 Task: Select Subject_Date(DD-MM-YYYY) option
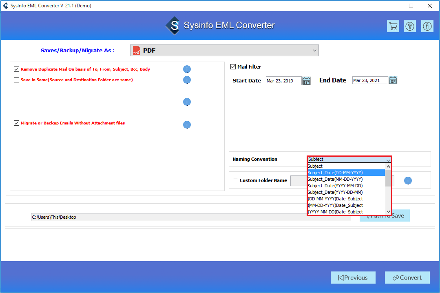[x=346, y=173]
